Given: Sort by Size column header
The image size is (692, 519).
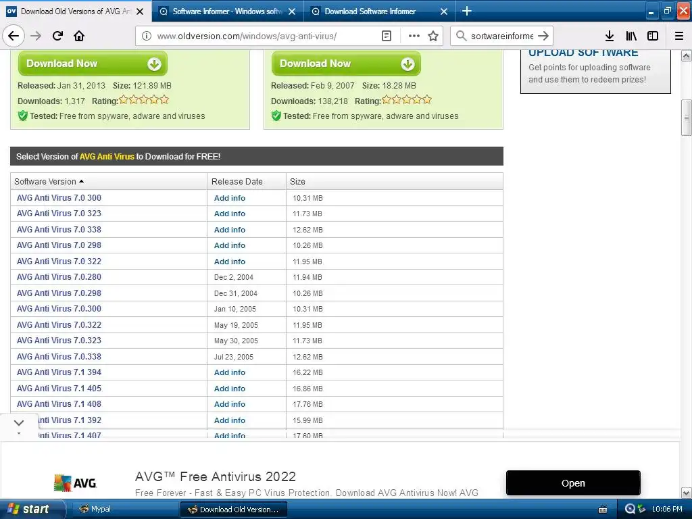Looking at the screenshot, I should click(395, 181).
